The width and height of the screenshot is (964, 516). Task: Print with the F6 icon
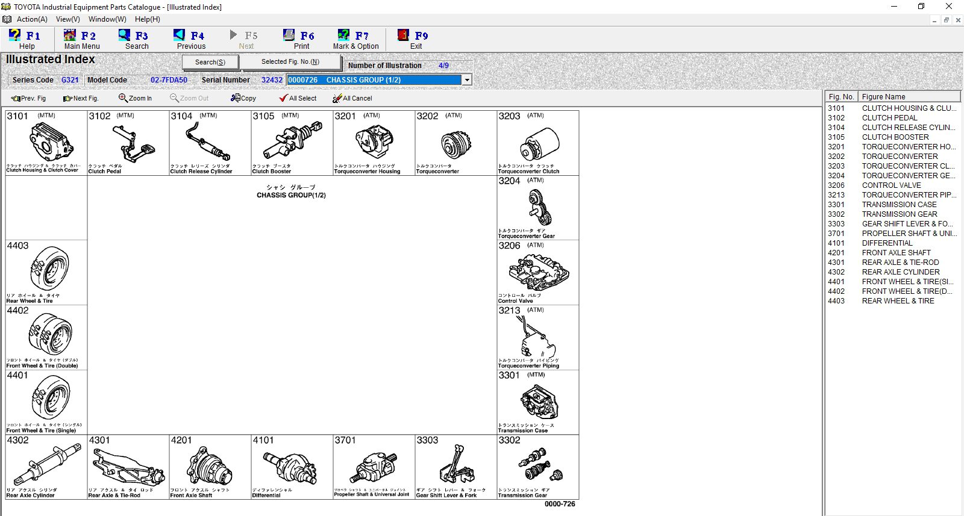(301, 40)
